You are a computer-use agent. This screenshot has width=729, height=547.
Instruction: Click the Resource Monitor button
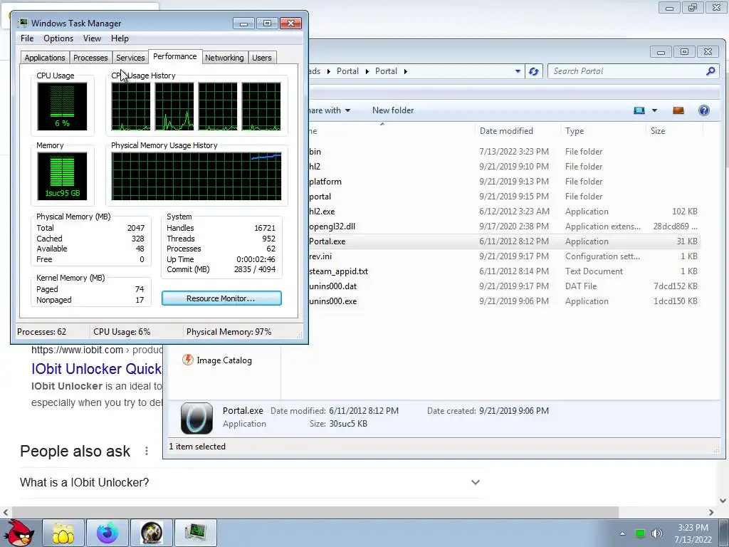221,298
